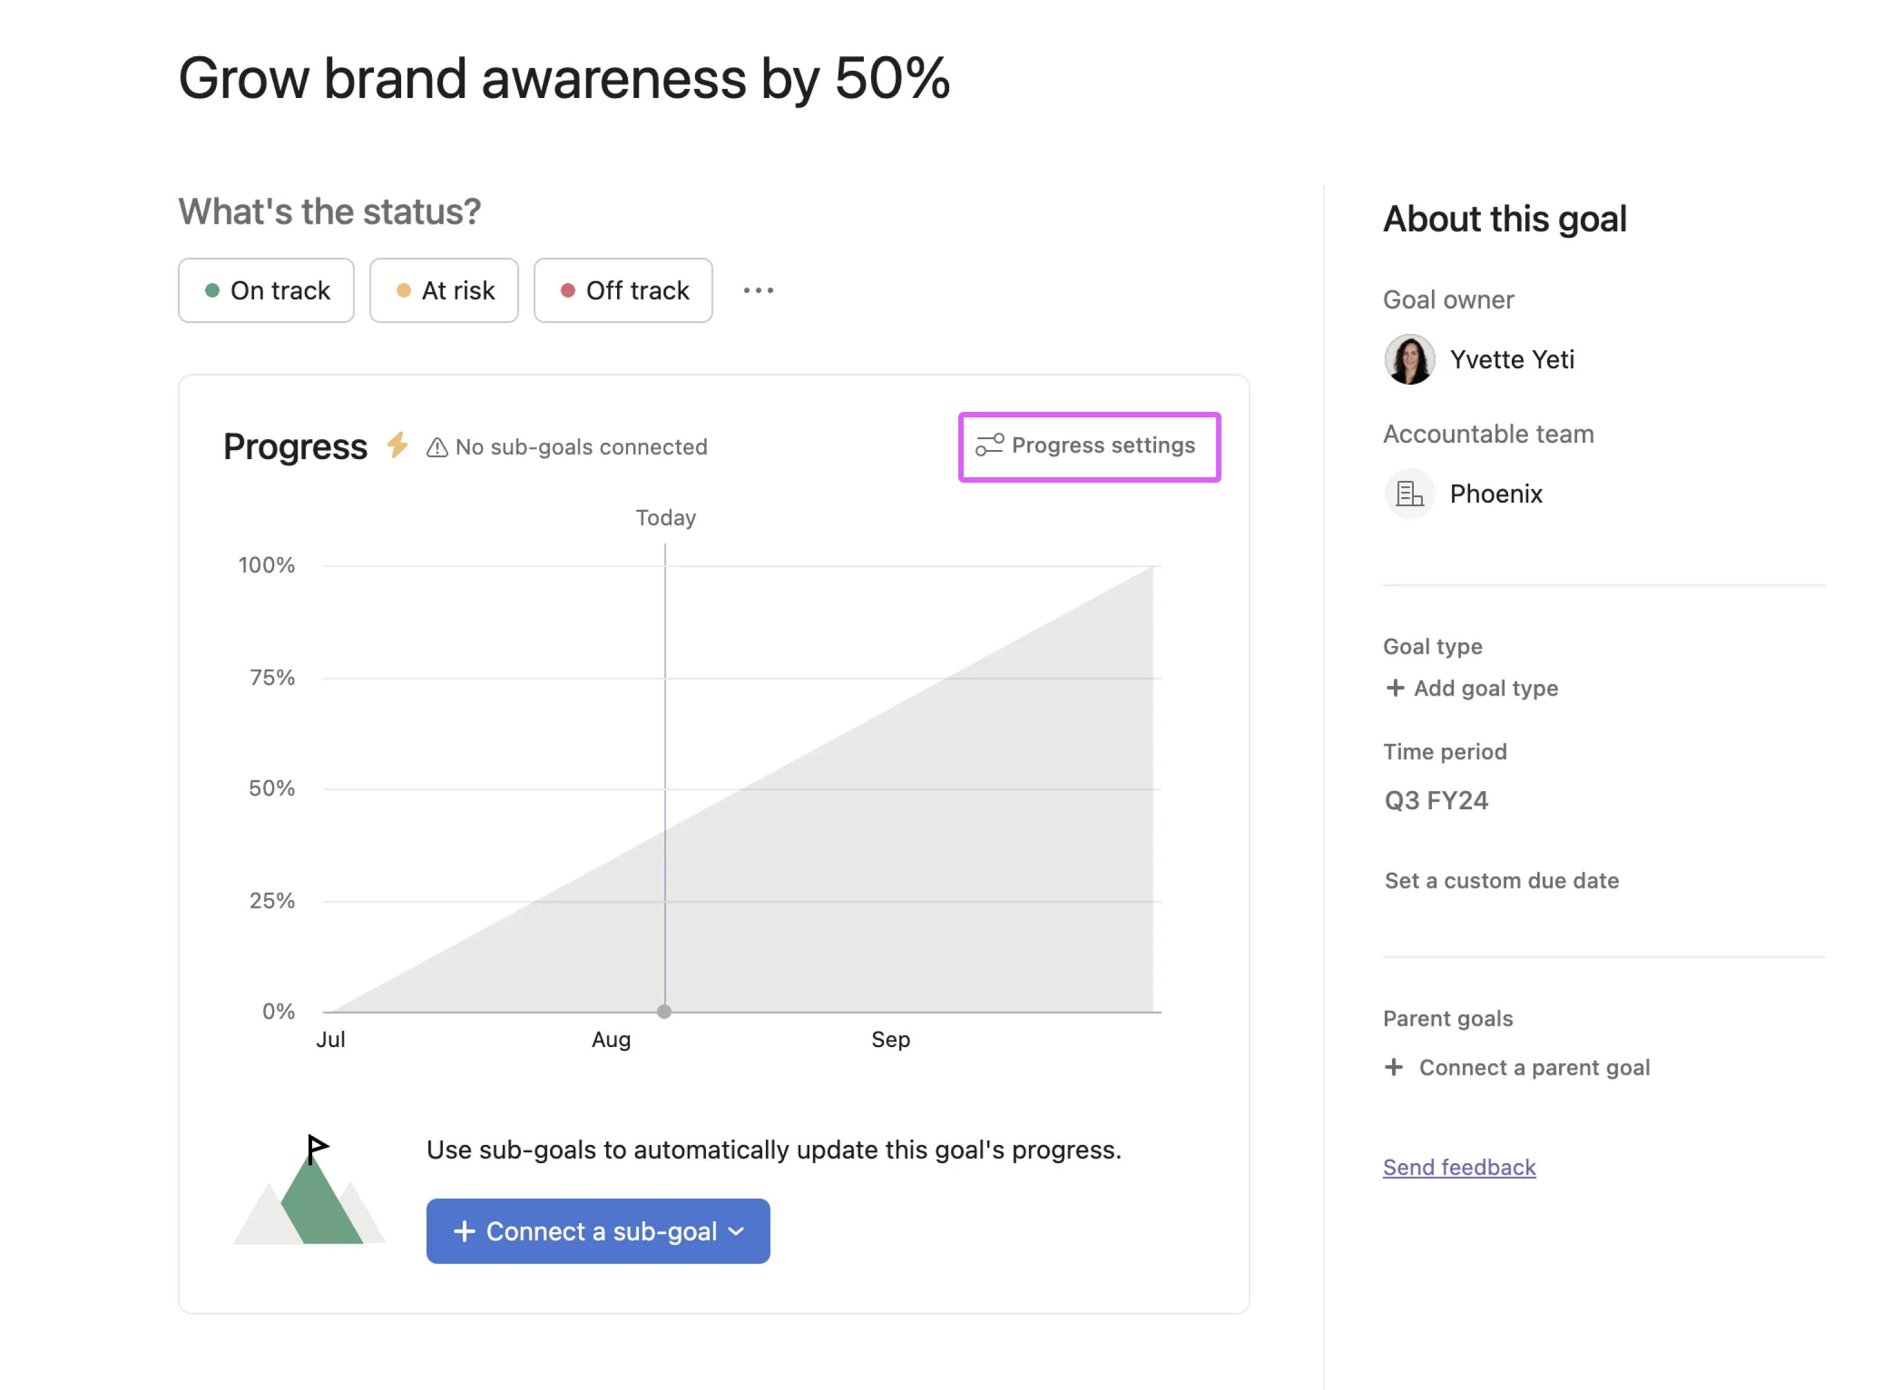Set status to Off track
Viewport: 1902px width, 1390px height.
click(x=623, y=291)
